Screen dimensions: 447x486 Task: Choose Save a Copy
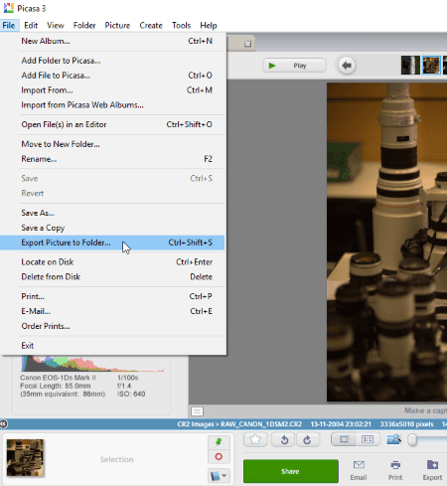[112, 228]
